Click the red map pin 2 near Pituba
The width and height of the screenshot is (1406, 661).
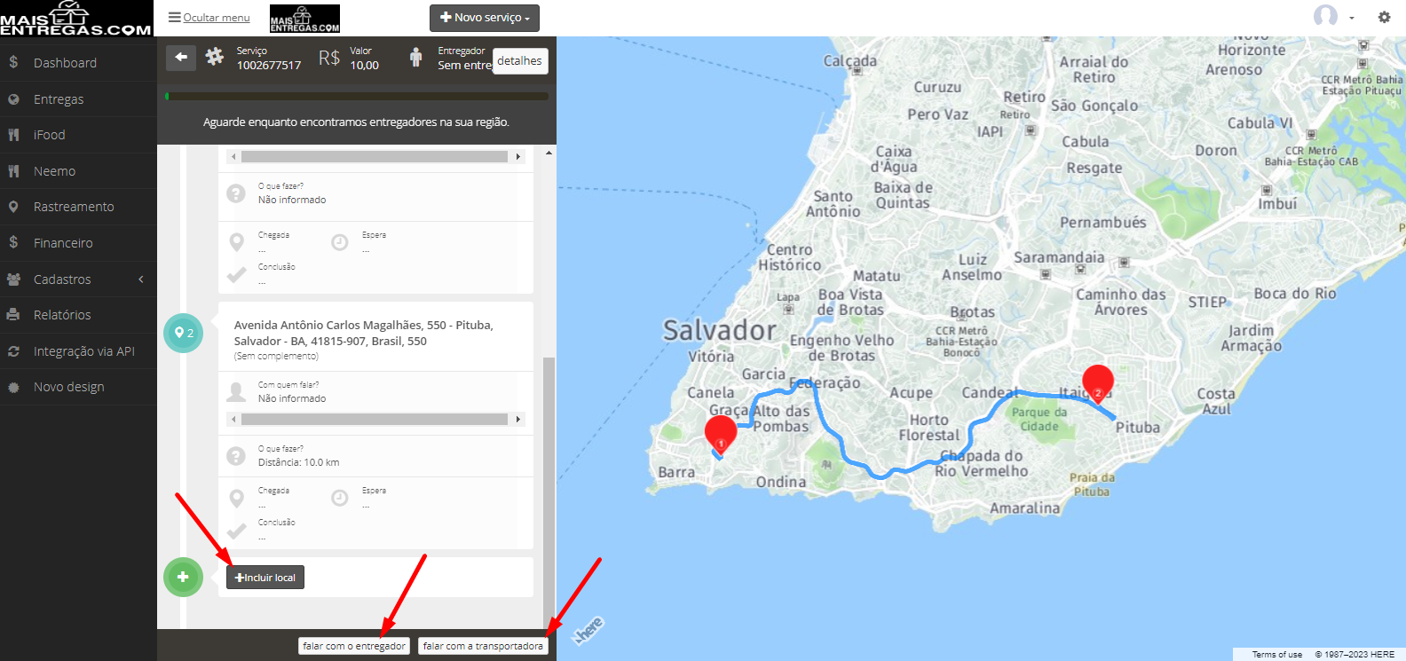(x=1098, y=384)
